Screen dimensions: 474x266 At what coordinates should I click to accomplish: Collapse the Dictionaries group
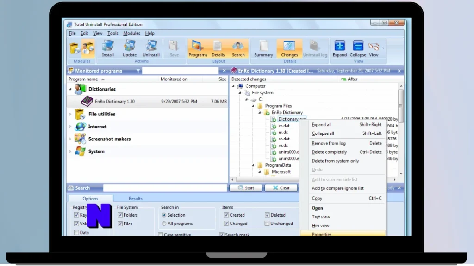(70, 89)
